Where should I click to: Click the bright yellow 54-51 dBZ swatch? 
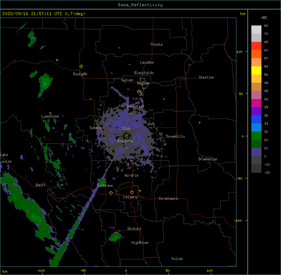(x=256, y=70)
